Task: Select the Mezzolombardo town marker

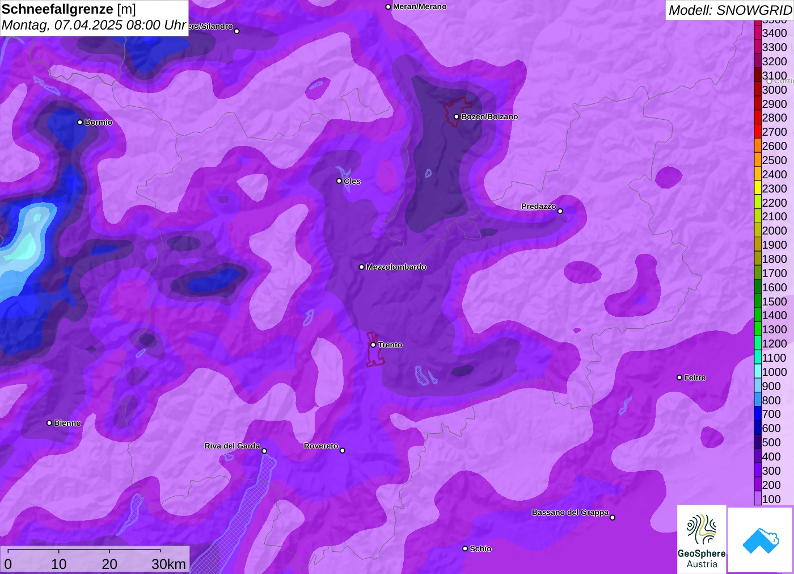Action: tap(362, 267)
